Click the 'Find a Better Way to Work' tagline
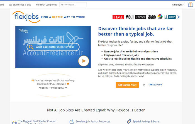Screen dimensions: 195x124 [x=63, y=17]
